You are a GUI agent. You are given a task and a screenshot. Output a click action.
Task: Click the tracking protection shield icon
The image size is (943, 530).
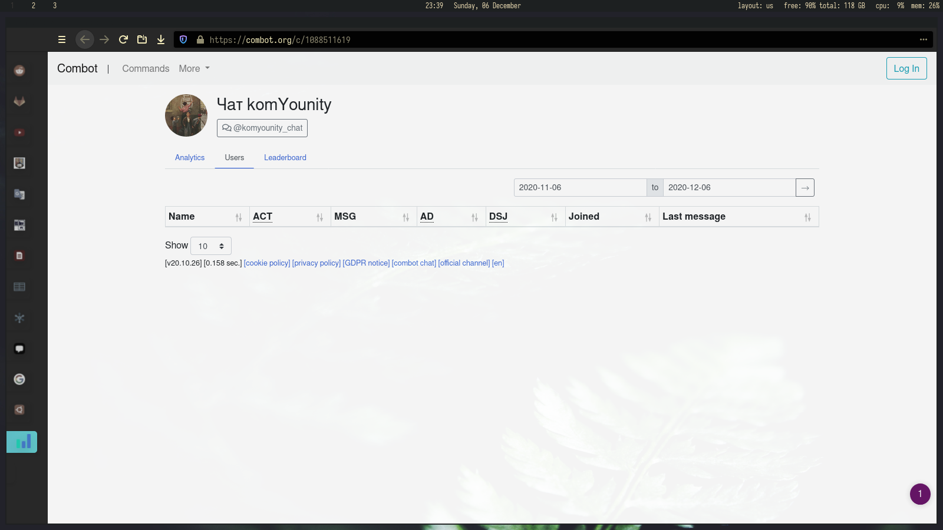(x=183, y=39)
